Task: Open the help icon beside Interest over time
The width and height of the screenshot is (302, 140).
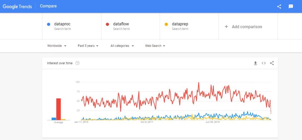Action: (x=77, y=63)
